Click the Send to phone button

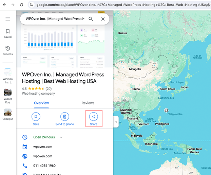pos(65,119)
